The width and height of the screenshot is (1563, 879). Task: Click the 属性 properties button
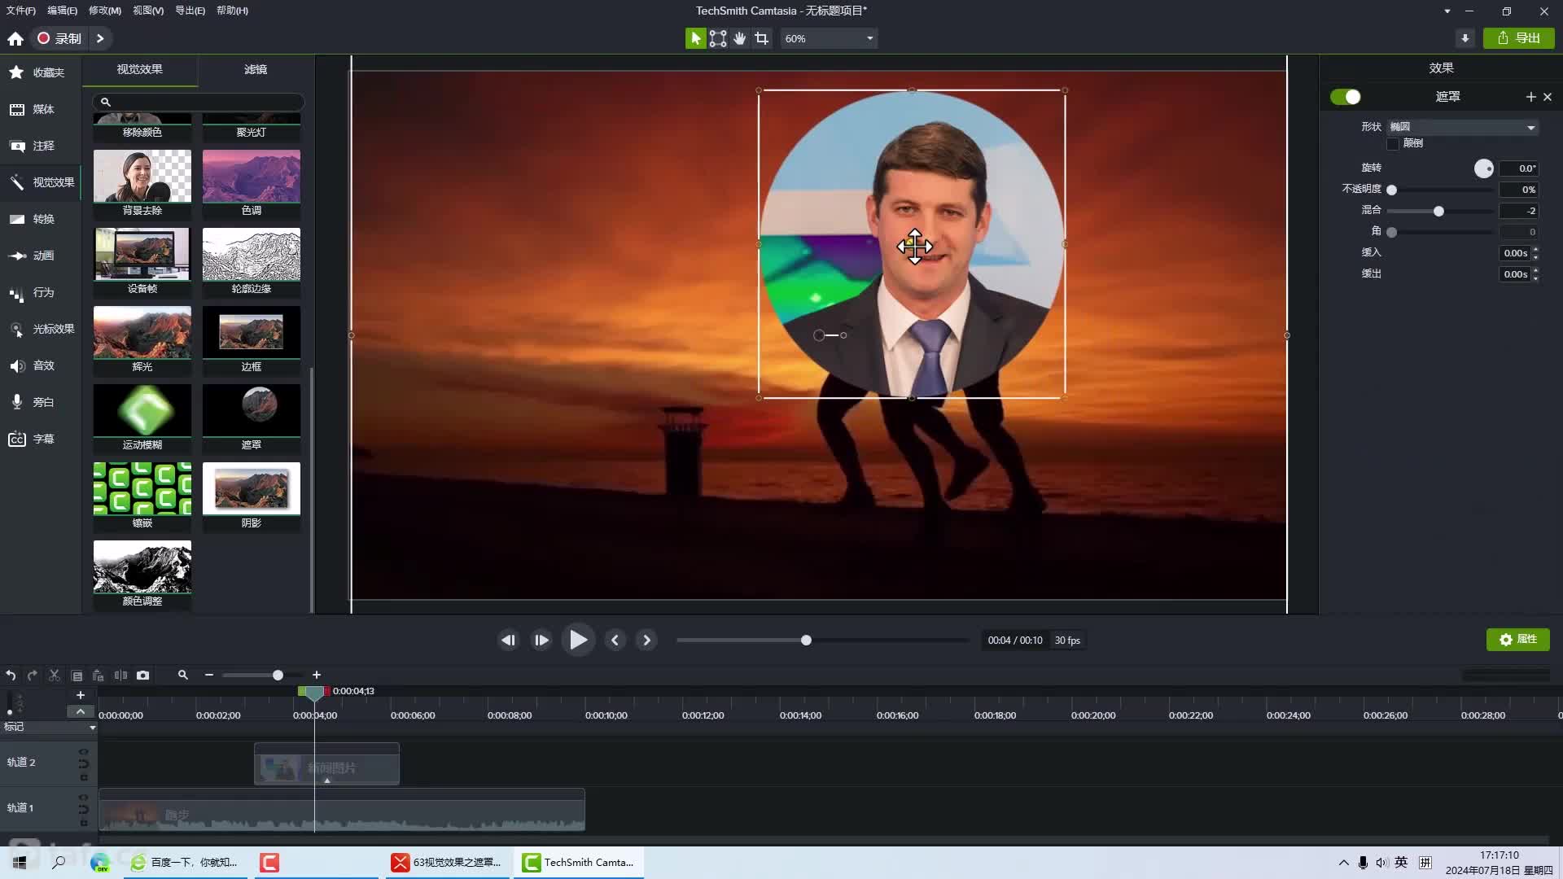coord(1518,640)
